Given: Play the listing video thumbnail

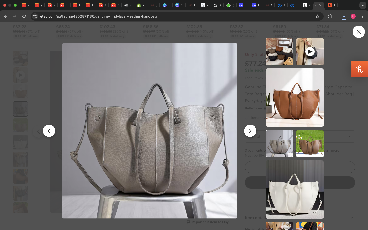Looking at the screenshot, I should point(310,52).
